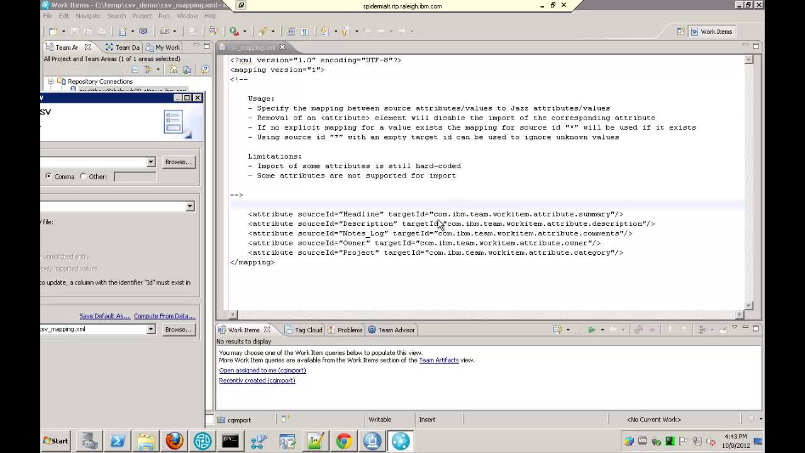Click the new work item toolbar icon

[x=123, y=31]
